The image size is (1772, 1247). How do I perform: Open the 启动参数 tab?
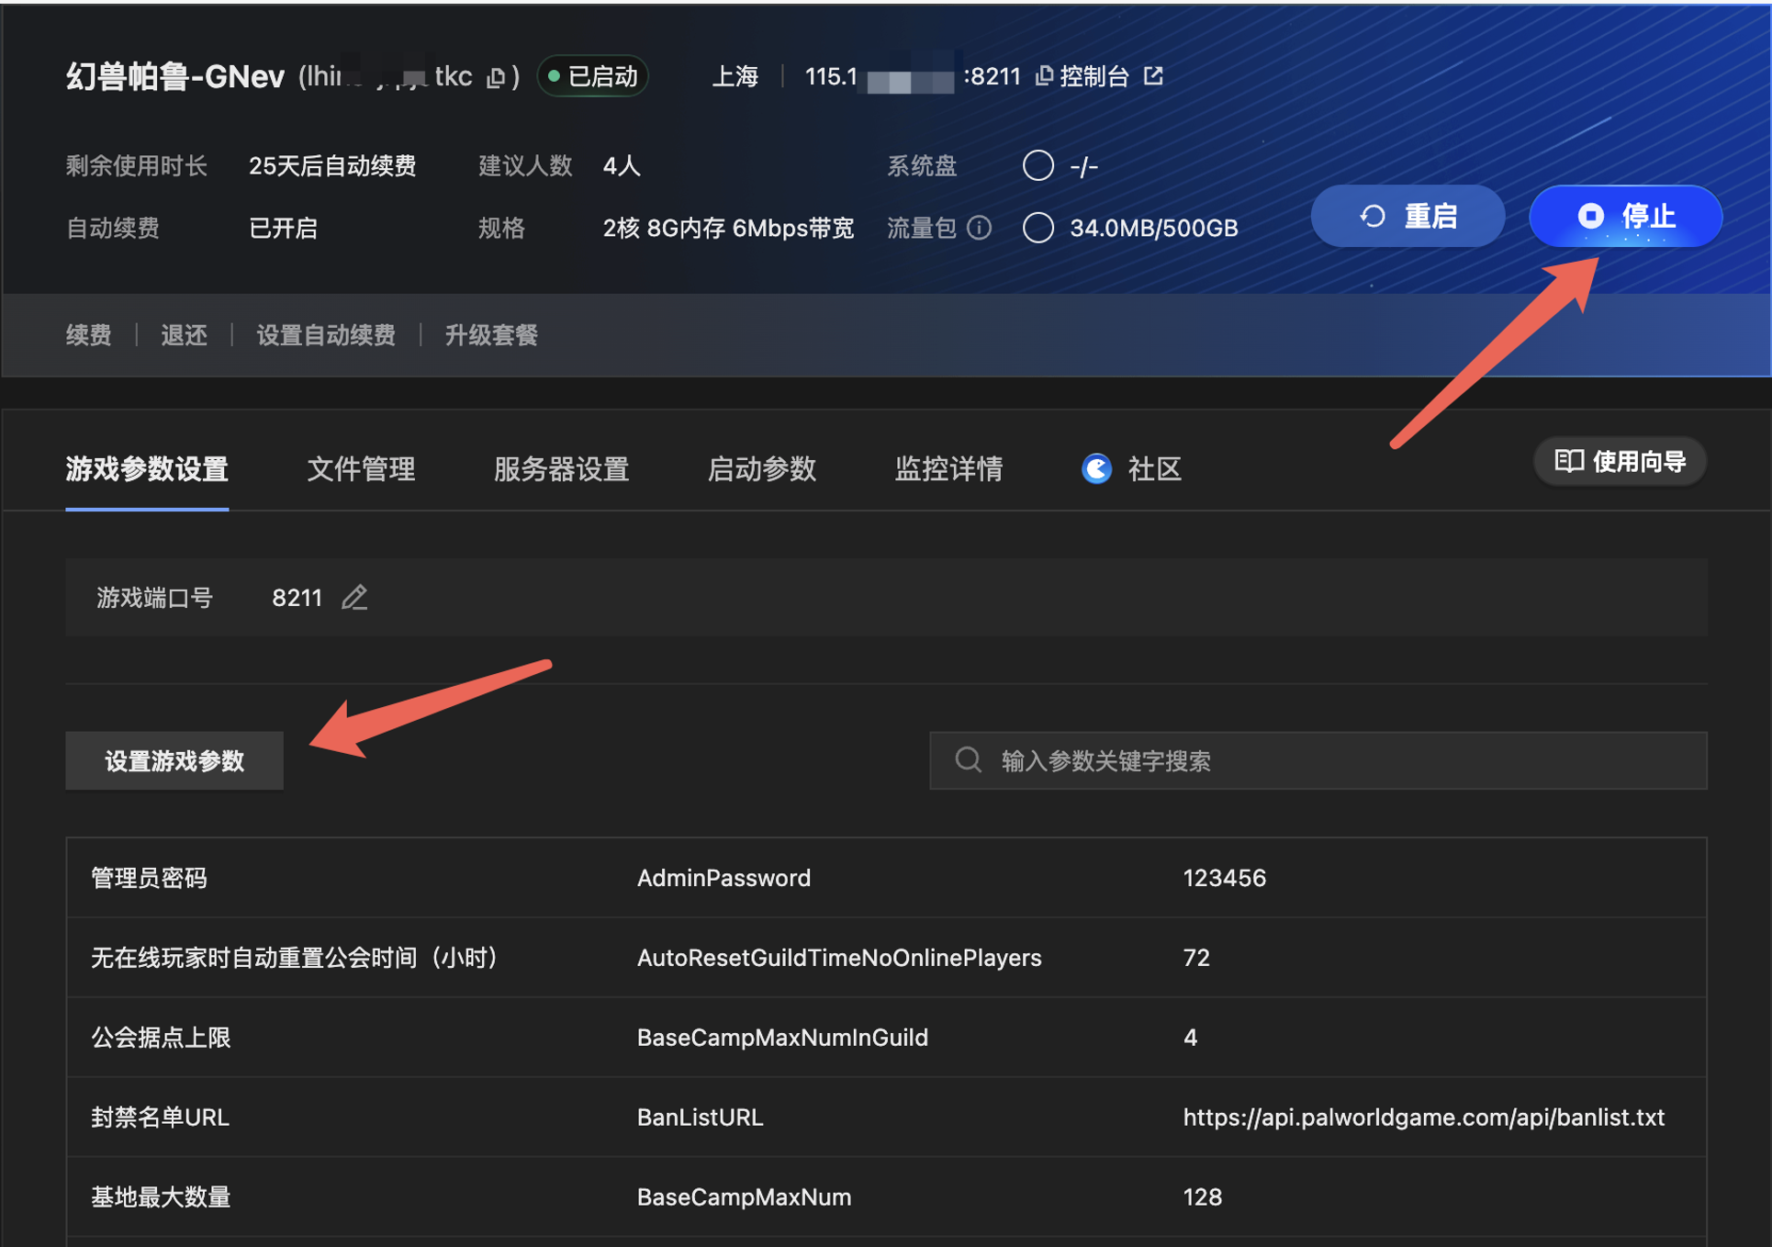[x=761, y=469]
